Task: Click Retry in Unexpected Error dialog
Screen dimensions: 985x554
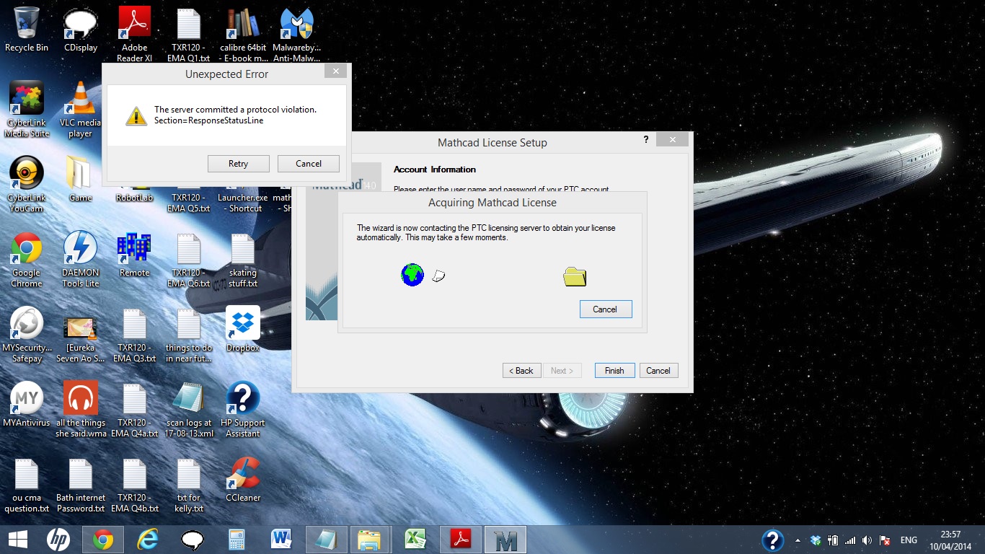Action: pyautogui.click(x=239, y=164)
